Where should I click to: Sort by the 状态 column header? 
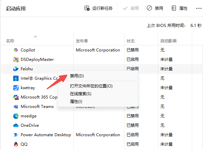pos(131,41)
